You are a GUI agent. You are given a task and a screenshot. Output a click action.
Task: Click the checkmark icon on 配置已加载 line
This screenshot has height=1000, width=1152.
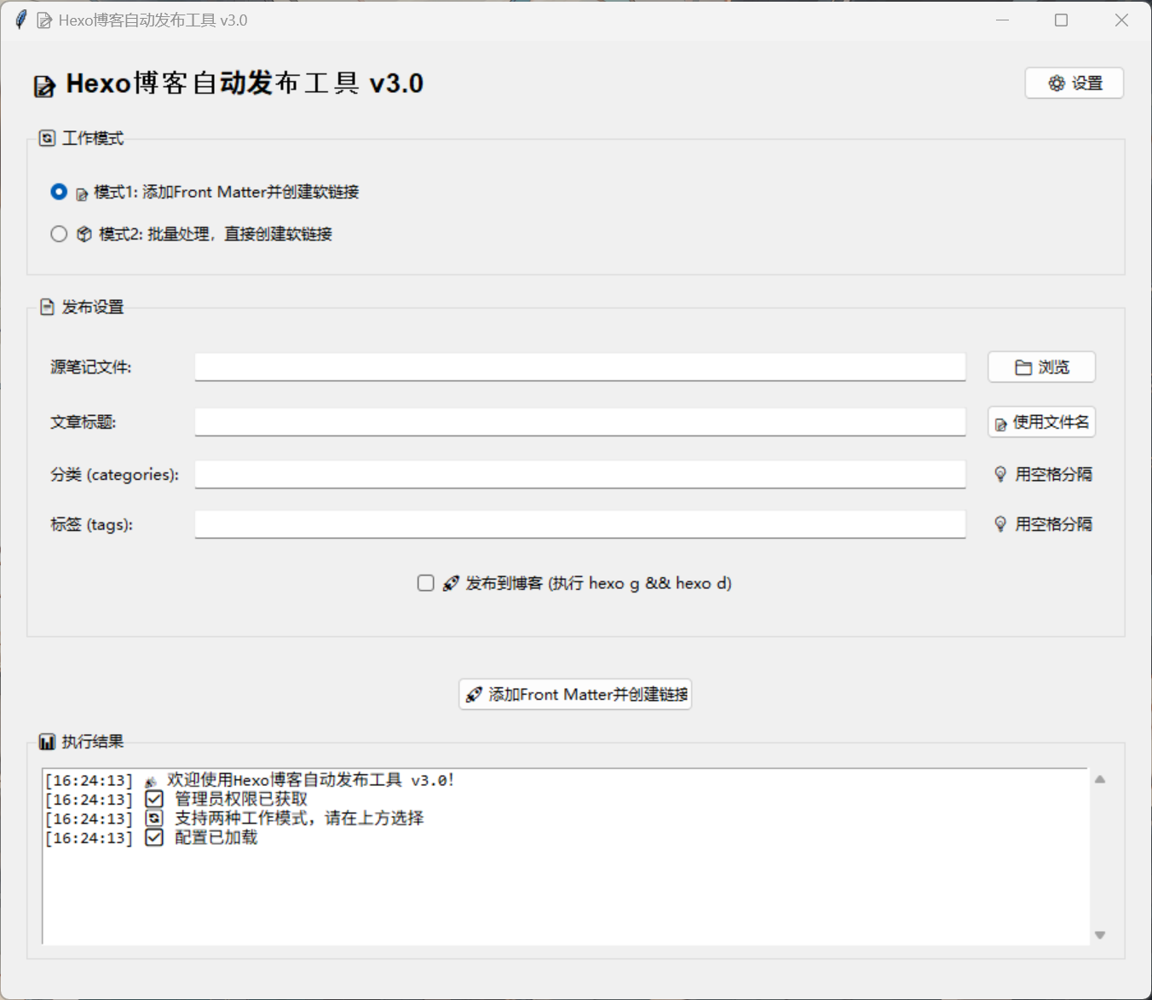coord(154,837)
